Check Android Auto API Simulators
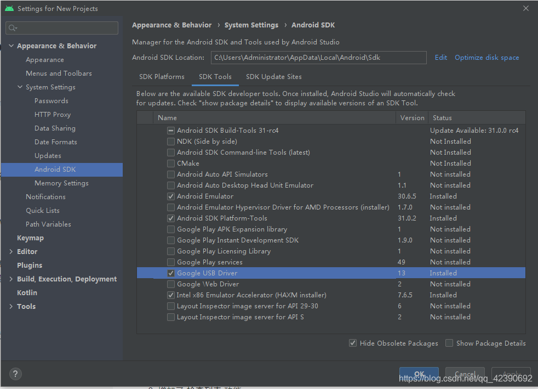The height and width of the screenshot is (389, 538). [171, 174]
